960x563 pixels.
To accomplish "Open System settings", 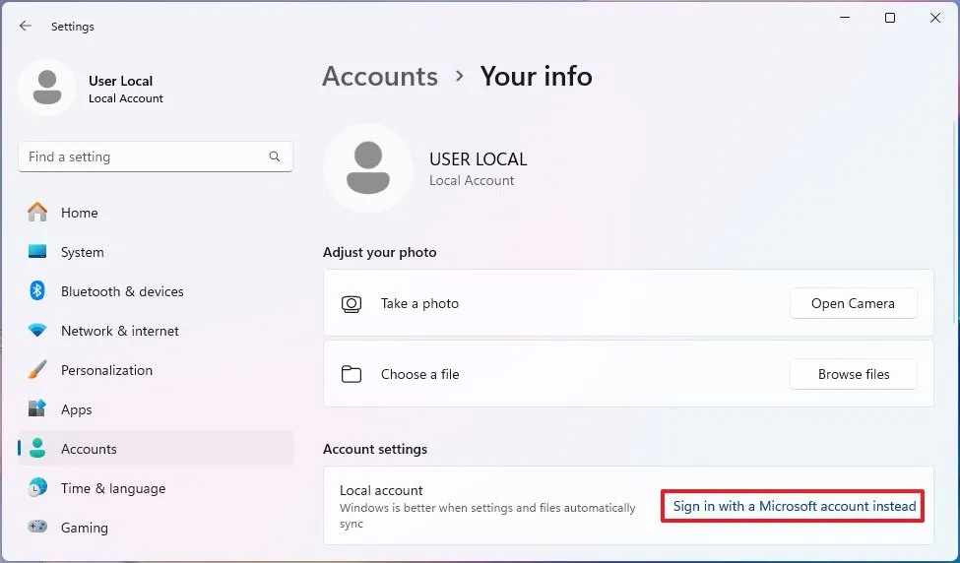I will pyautogui.click(x=156, y=252).
